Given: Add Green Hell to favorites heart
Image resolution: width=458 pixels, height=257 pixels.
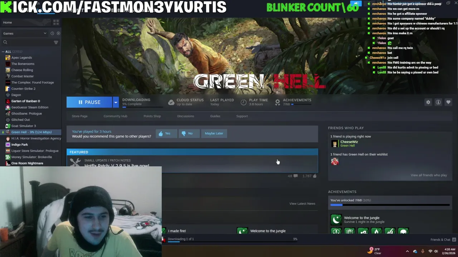Looking at the screenshot, I should (448, 102).
